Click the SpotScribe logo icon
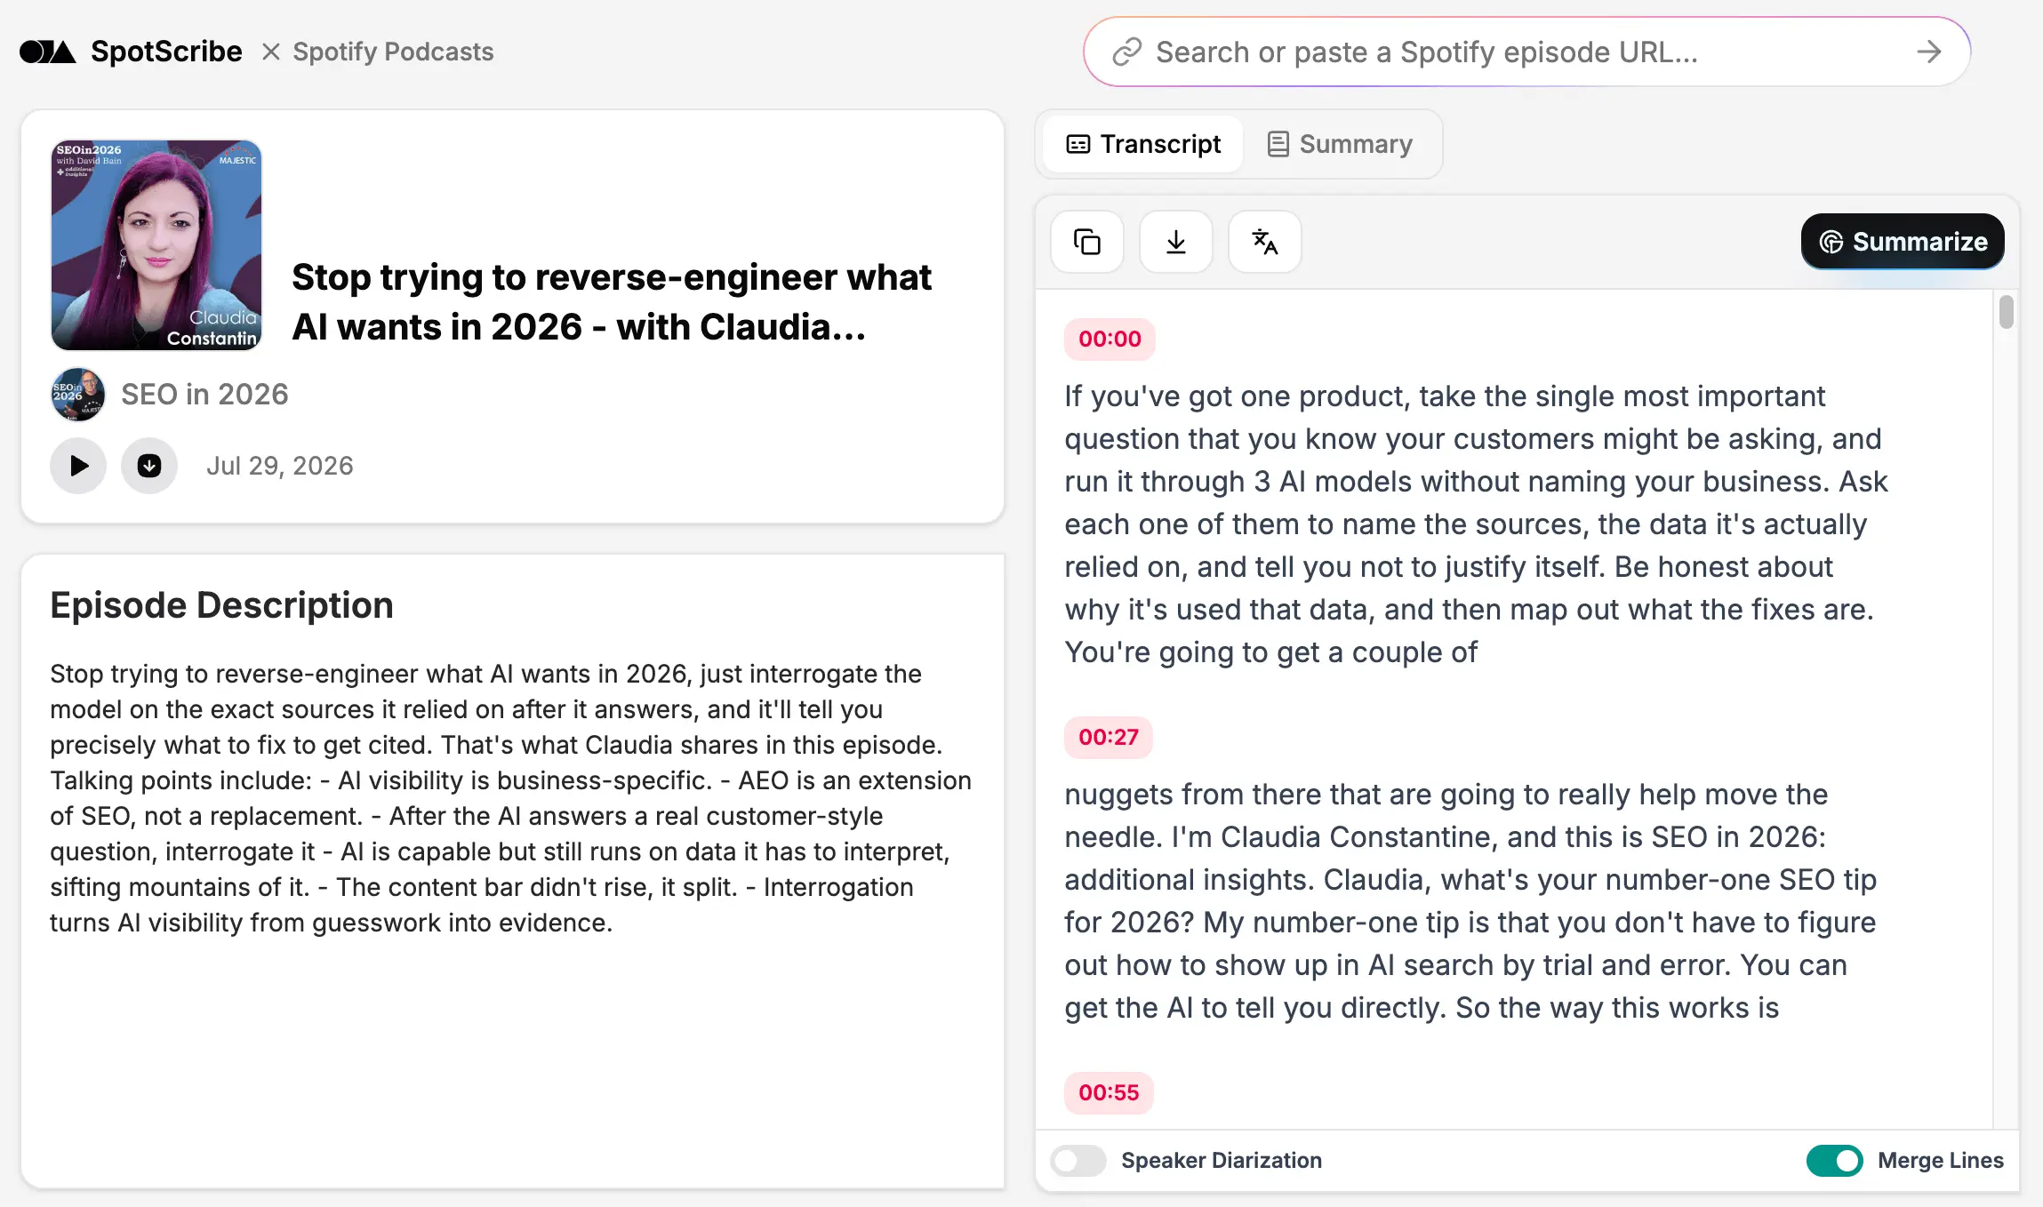The height and width of the screenshot is (1207, 2043). 47,52
